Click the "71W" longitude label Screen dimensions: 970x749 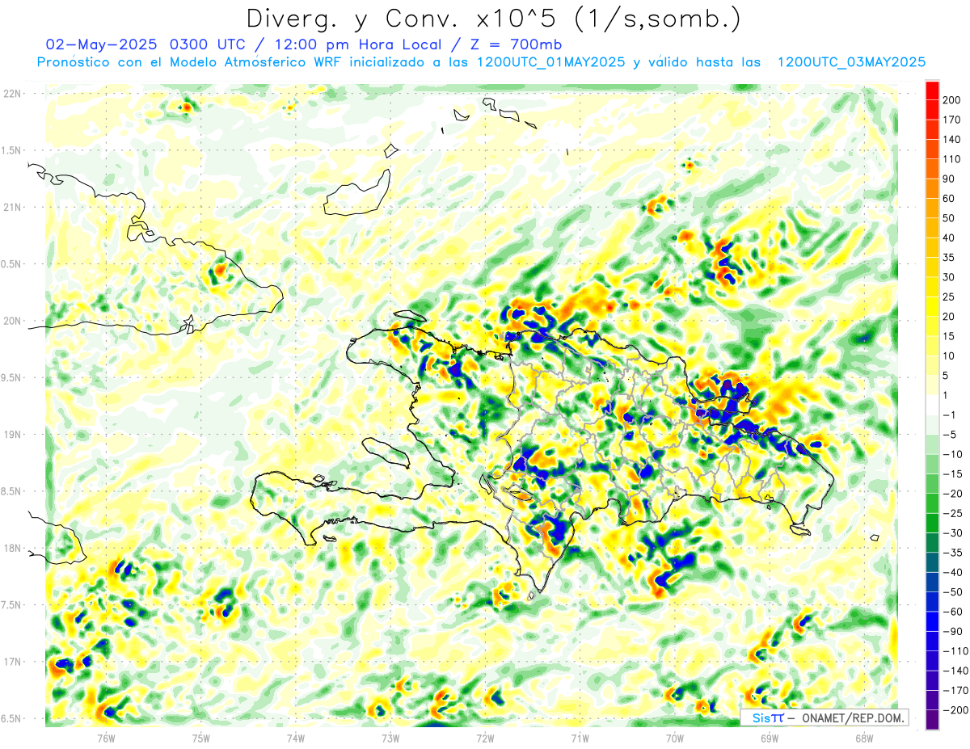coord(580,738)
